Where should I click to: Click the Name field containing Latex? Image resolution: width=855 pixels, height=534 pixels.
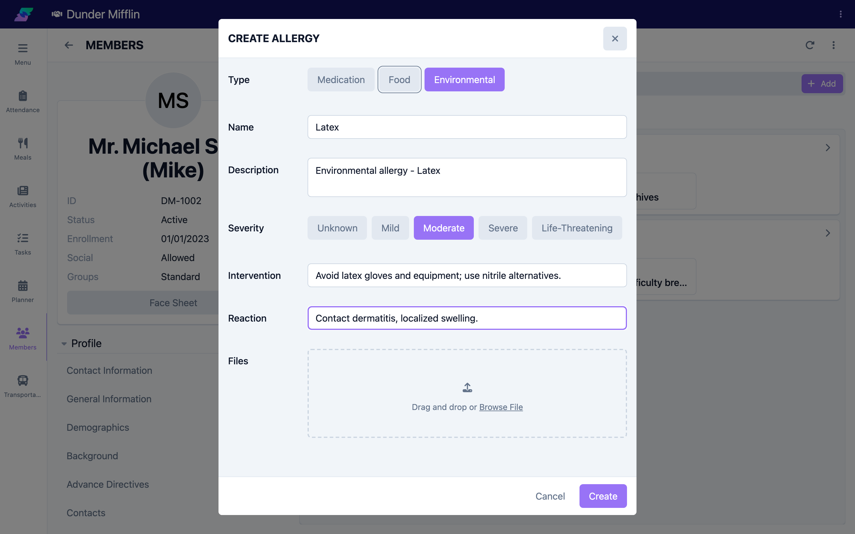[467, 127]
